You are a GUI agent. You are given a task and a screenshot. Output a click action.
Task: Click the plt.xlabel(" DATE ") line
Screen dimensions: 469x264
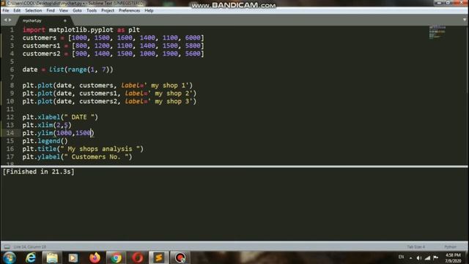[x=60, y=117]
